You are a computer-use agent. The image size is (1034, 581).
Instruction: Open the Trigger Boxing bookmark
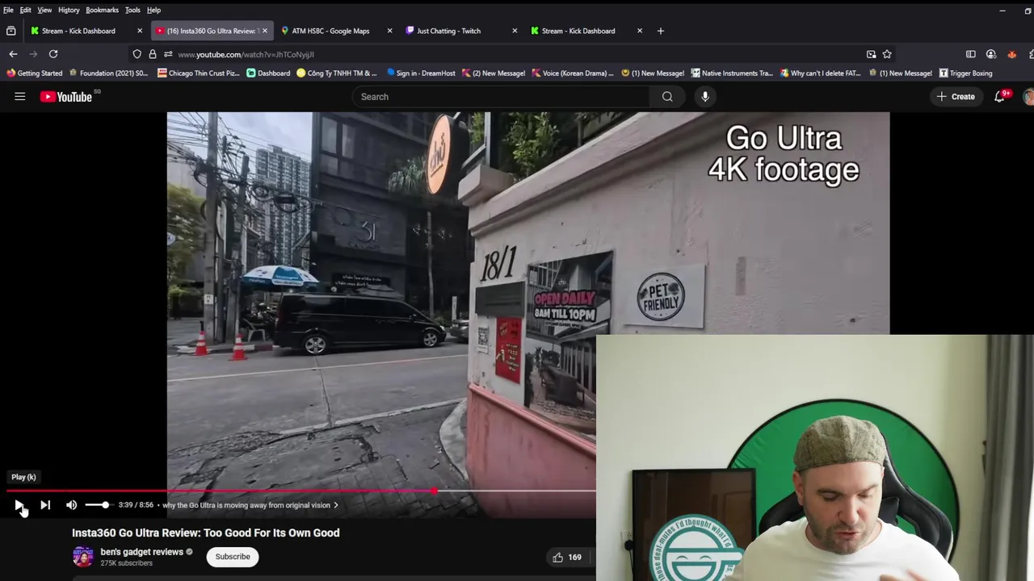965,73
